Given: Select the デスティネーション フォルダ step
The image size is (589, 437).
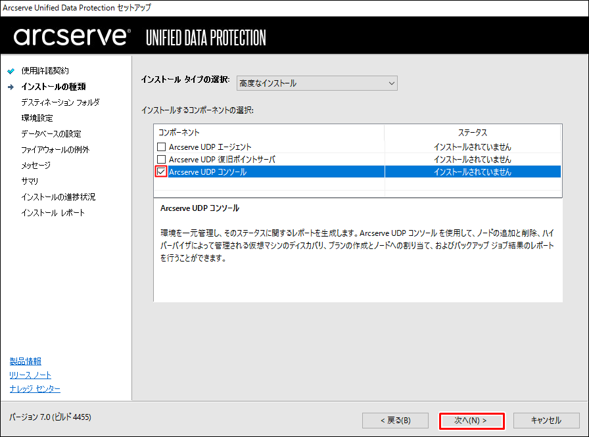Looking at the screenshot, I should (60, 102).
